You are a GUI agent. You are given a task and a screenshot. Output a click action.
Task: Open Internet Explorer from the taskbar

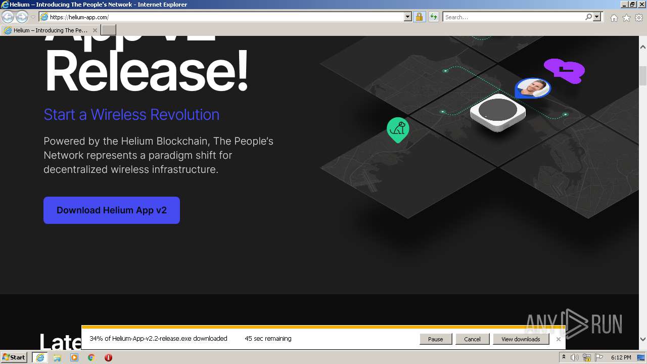[x=40, y=357]
